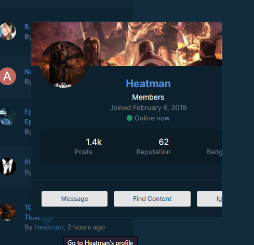Click the green online status dot
This screenshot has height=245, width=254.
129,118
